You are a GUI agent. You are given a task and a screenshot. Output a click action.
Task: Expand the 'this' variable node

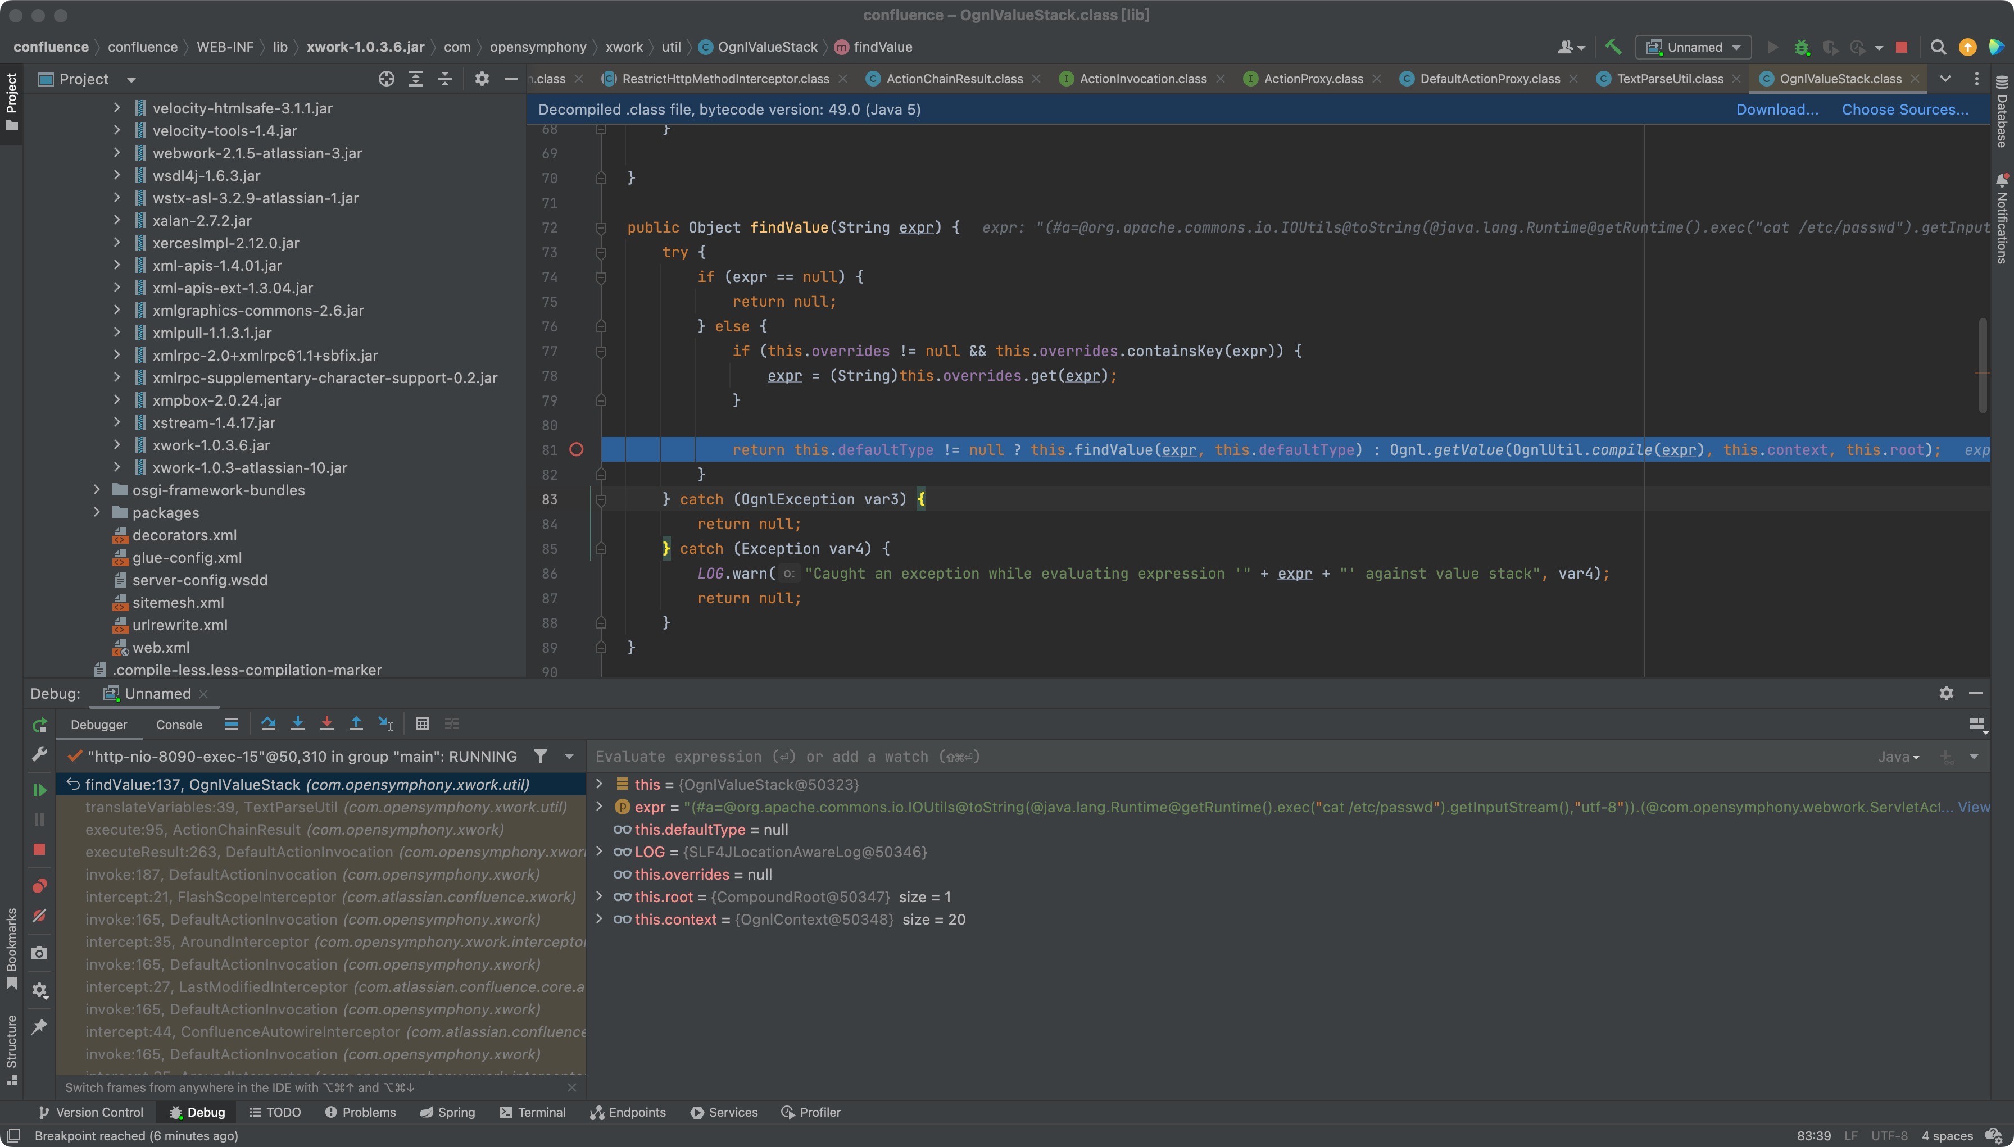tap(599, 784)
